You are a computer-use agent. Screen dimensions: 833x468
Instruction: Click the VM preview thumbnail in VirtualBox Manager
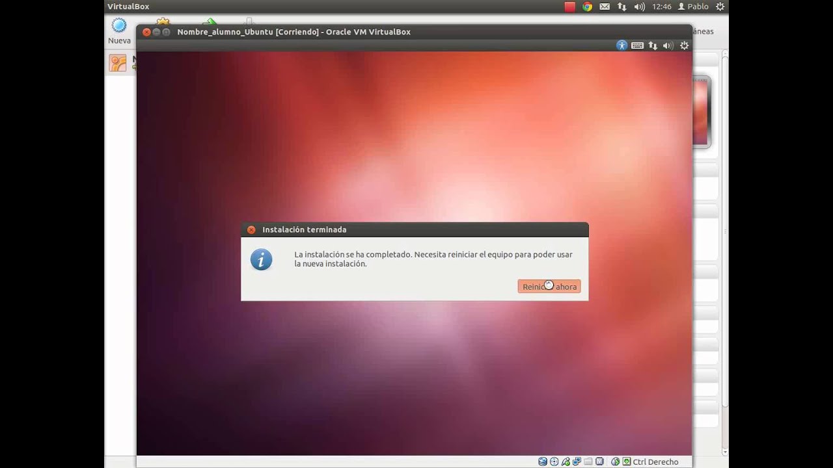pos(701,112)
